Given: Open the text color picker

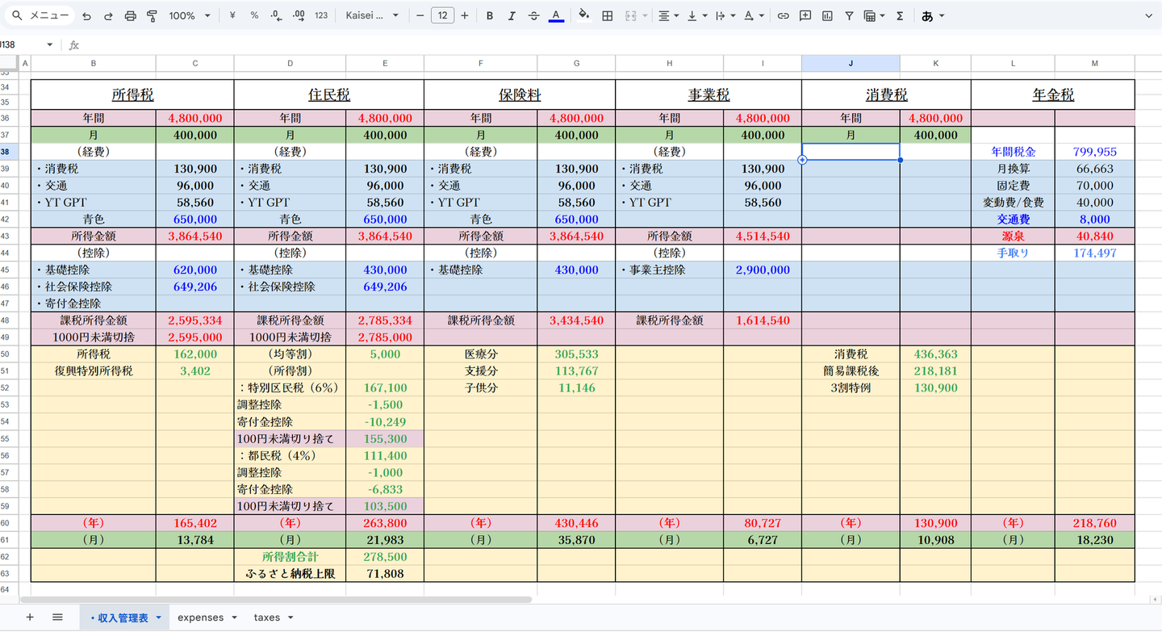Looking at the screenshot, I should pos(556,15).
